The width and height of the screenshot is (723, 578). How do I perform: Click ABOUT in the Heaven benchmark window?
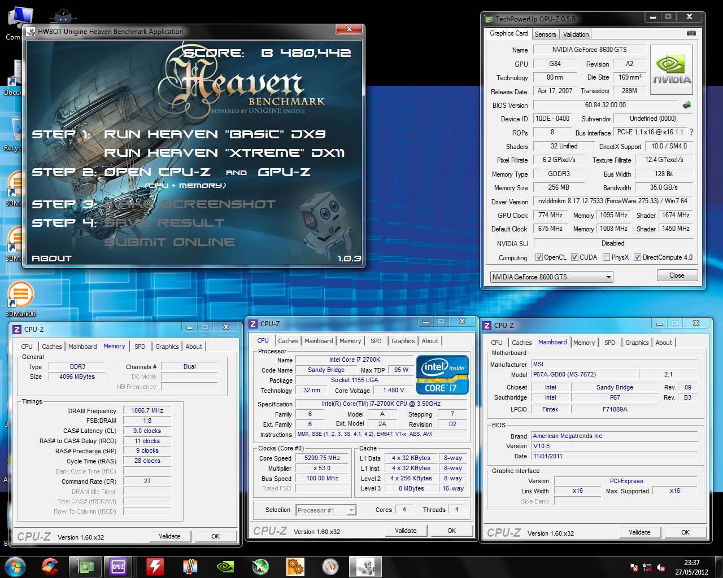click(51, 259)
